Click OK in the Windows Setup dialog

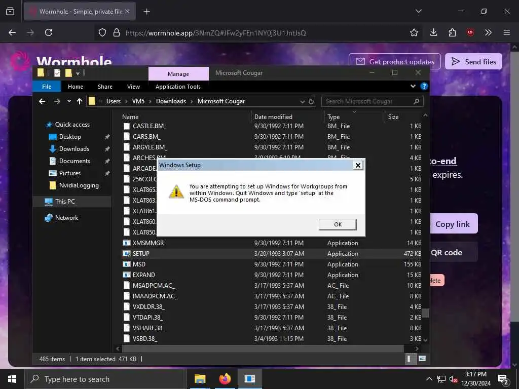tap(338, 224)
